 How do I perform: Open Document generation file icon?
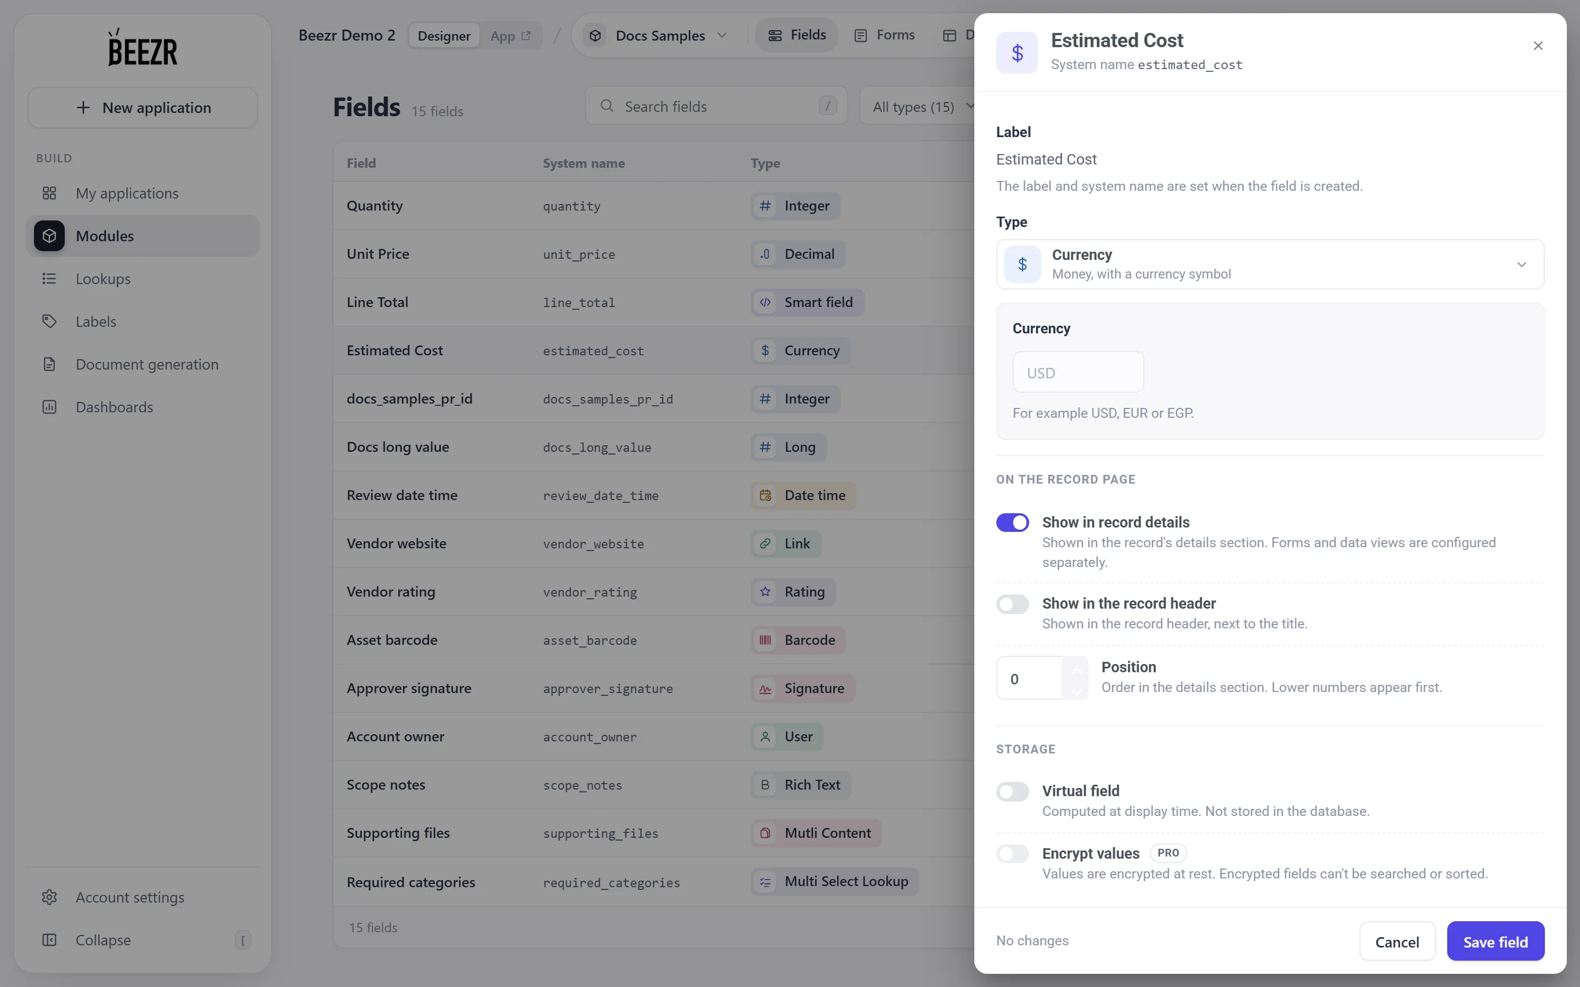tap(49, 364)
